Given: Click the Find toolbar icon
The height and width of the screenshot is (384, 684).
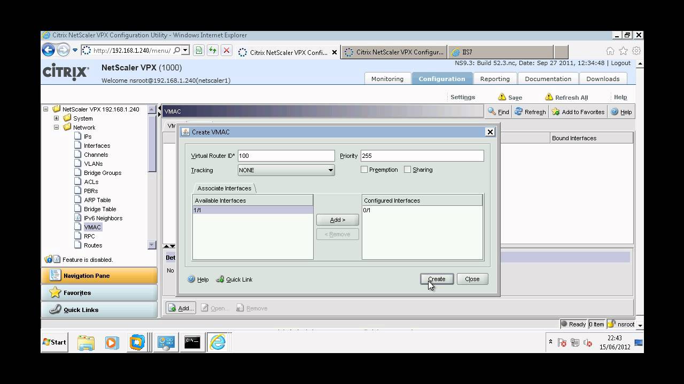Looking at the screenshot, I should click(492, 111).
